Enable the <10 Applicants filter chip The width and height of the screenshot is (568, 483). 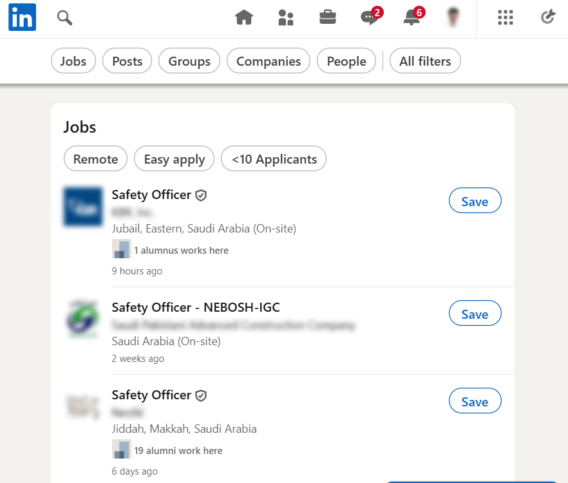click(274, 159)
